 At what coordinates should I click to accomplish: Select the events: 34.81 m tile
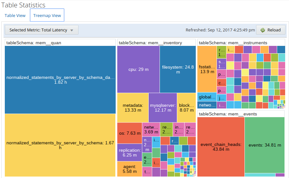pos(265,145)
